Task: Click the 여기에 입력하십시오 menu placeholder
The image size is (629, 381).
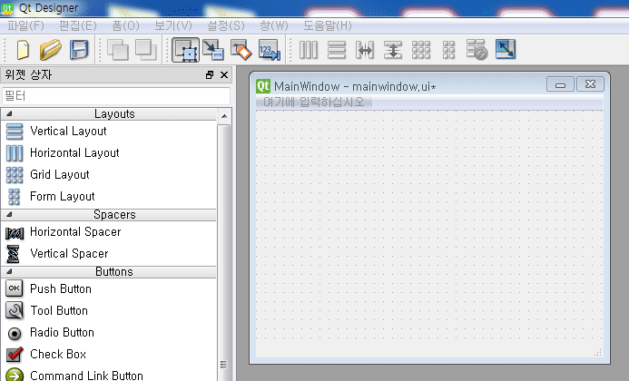Action: [314, 102]
